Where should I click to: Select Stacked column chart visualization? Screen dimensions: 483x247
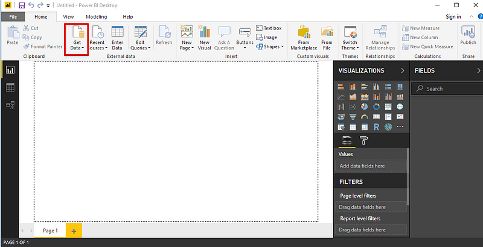(x=353, y=87)
